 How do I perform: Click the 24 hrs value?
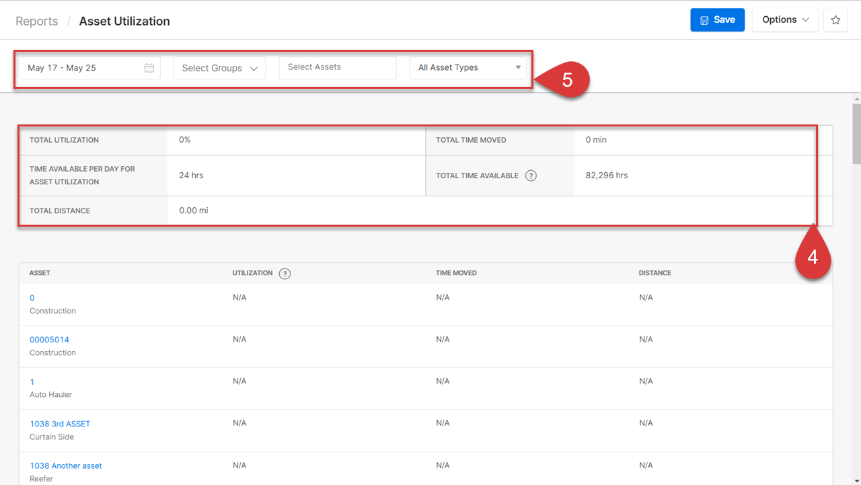coord(191,176)
